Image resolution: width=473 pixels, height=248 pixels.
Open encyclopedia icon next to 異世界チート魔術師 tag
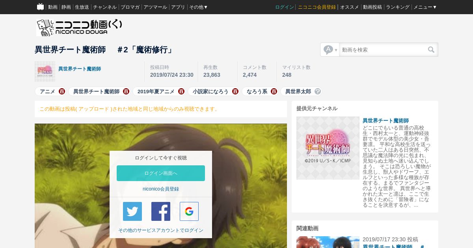(126, 91)
